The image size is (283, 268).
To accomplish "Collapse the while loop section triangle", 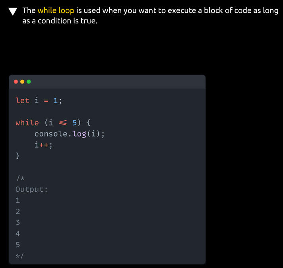I will [13, 12].
